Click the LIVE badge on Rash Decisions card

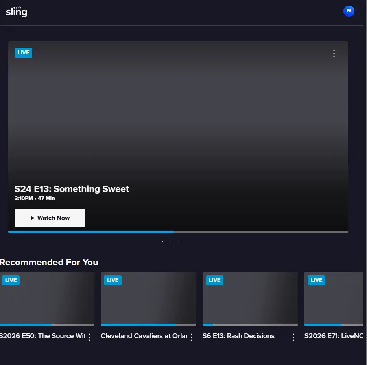pos(214,280)
